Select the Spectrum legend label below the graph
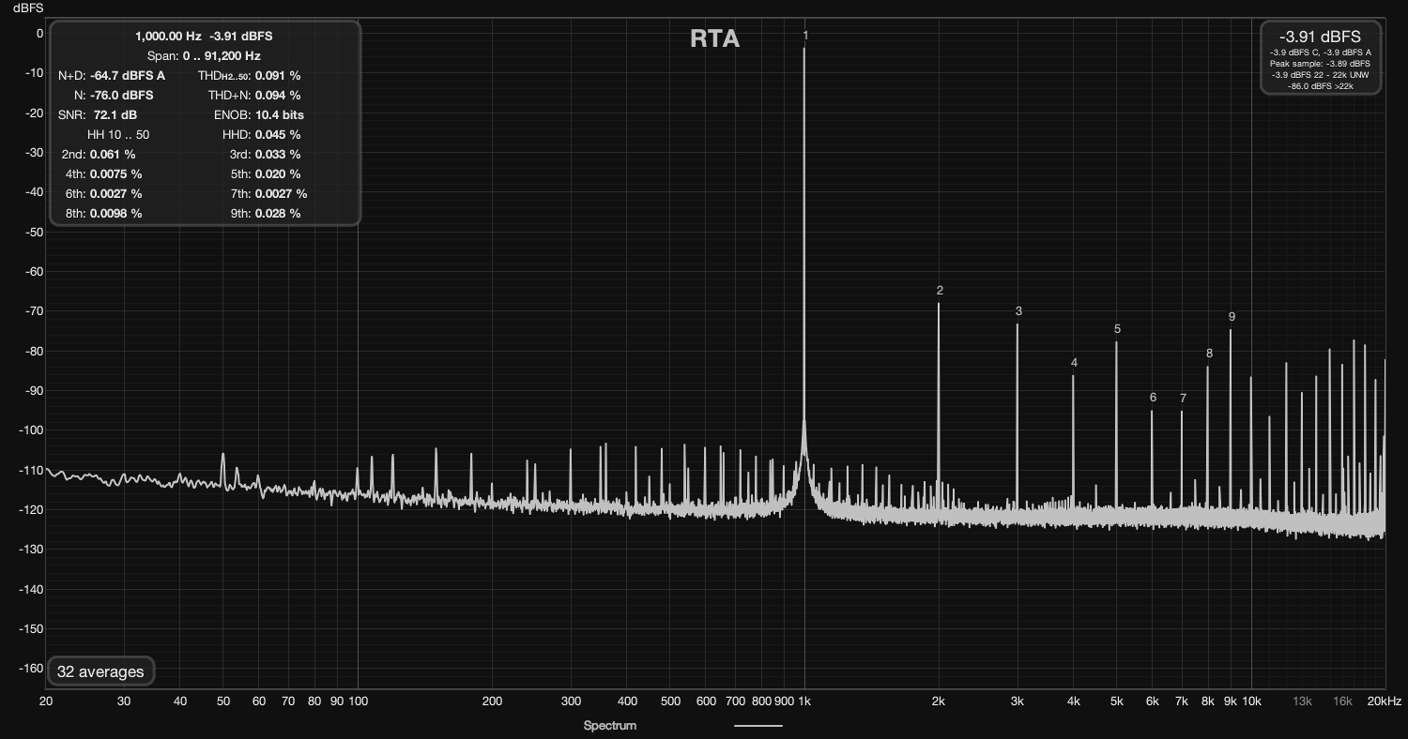The height and width of the screenshot is (739, 1408). click(x=609, y=725)
